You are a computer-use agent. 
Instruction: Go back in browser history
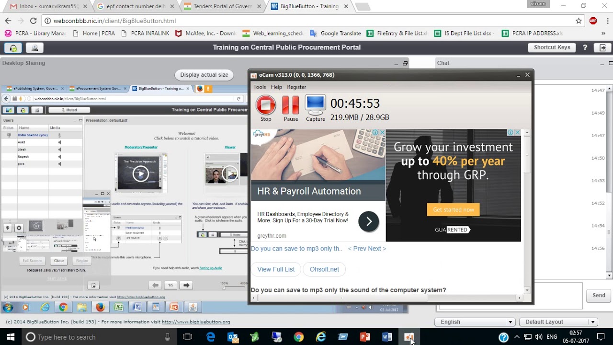pos(8,21)
